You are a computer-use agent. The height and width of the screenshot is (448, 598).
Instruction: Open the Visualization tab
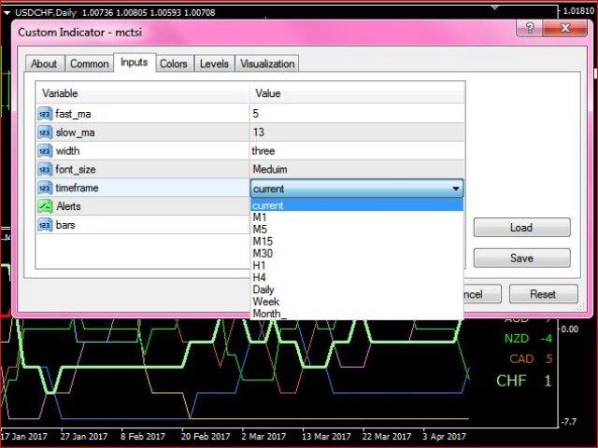click(267, 63)
